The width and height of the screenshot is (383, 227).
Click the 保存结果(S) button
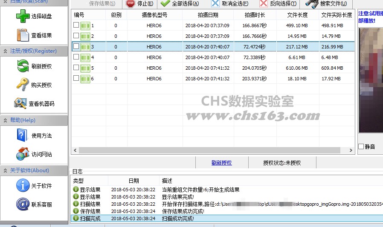coord(102,4)
